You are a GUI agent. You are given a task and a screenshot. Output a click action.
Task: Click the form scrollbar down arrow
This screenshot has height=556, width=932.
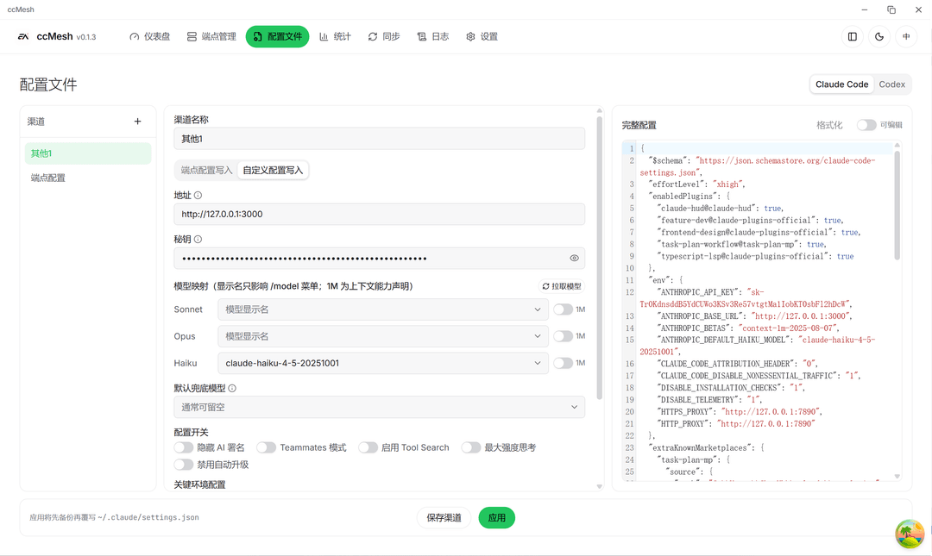click(599, 486)
